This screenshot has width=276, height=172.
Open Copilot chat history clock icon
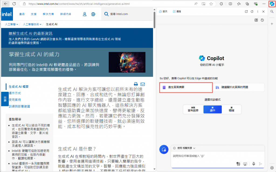click(262, 20)
